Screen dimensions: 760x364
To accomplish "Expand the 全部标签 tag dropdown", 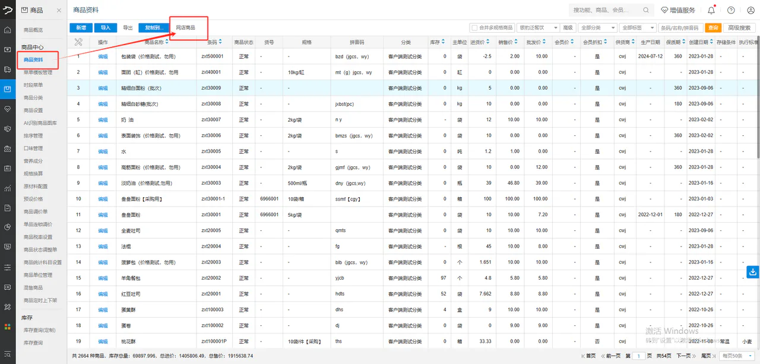I will click(x=637, y=28).
